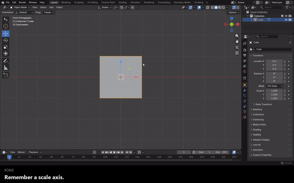
Task: Open the Global transform orientation dropdown
Action: coord(104,7)
